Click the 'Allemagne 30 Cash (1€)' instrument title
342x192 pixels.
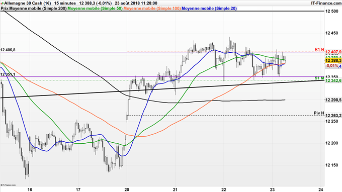click(28, 4)
